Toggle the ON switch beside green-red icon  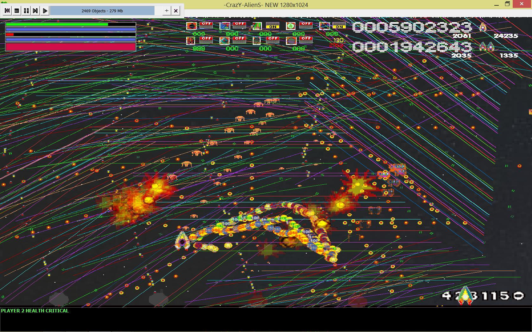pyautogui.click(x=272, y=25)
